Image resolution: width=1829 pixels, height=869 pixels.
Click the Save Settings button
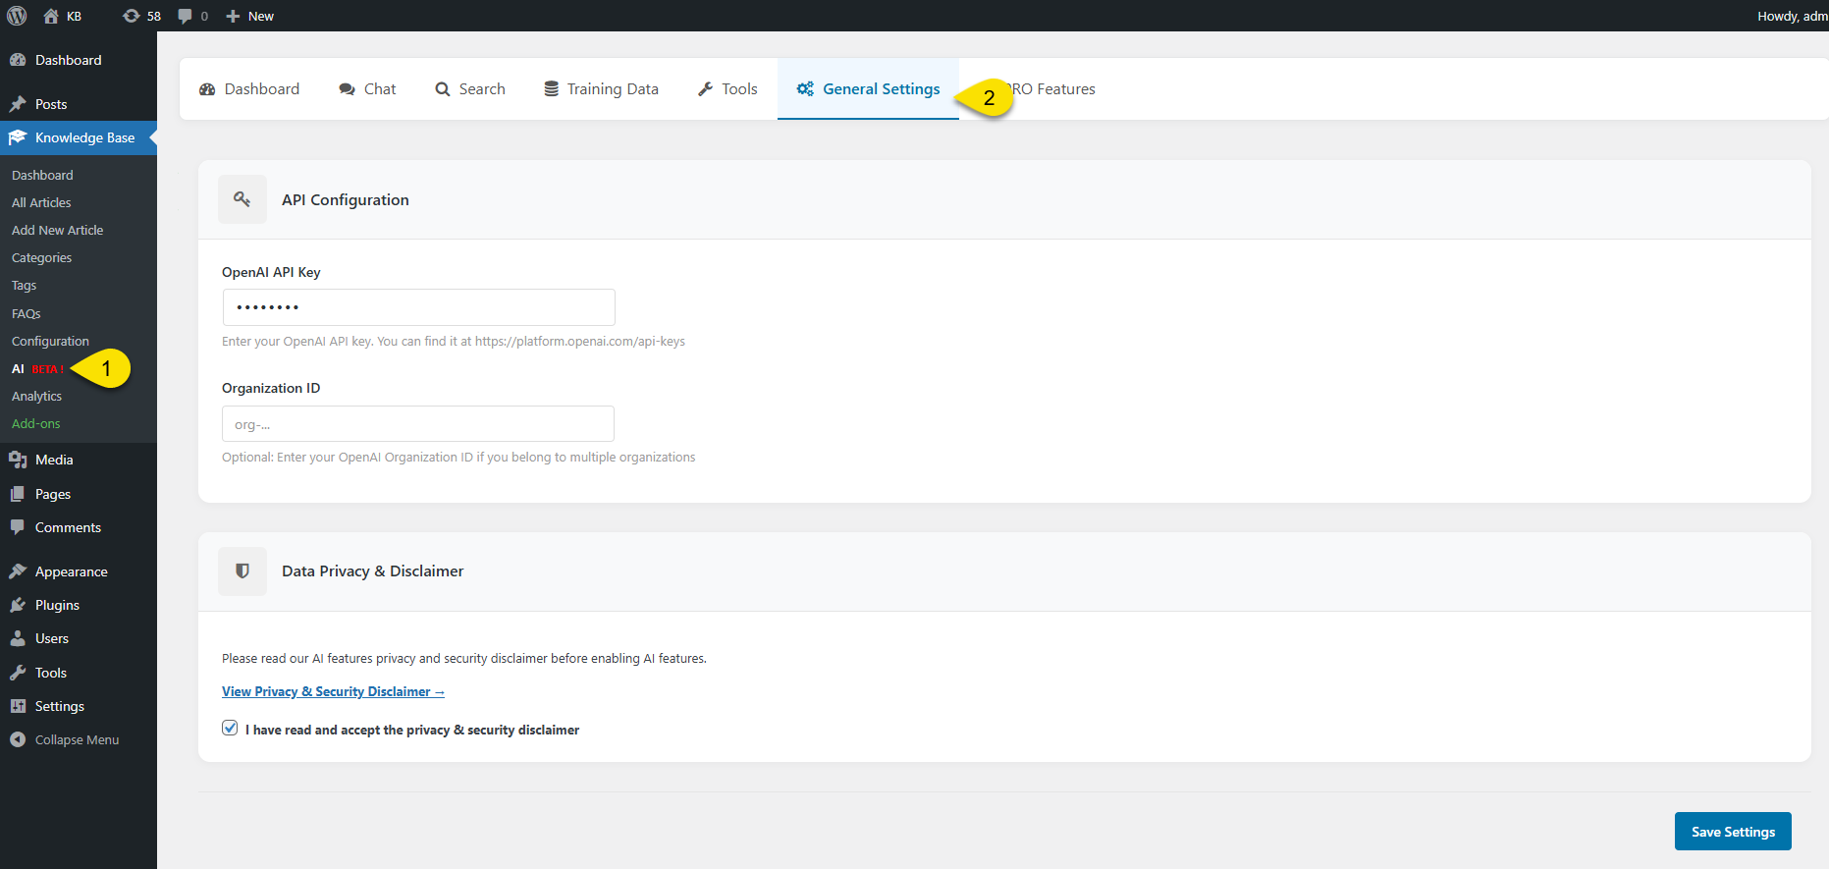click(x=1732, y=832)
